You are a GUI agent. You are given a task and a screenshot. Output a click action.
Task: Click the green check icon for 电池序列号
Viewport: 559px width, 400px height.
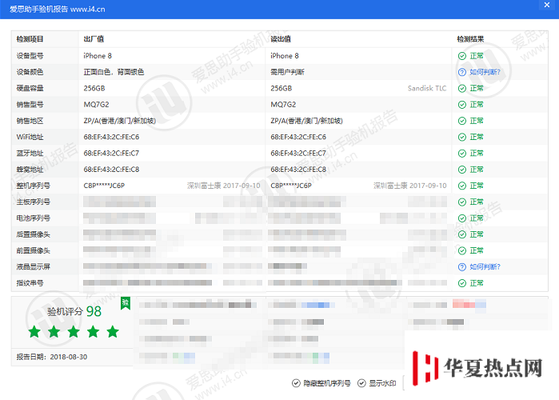click(462, 218)
